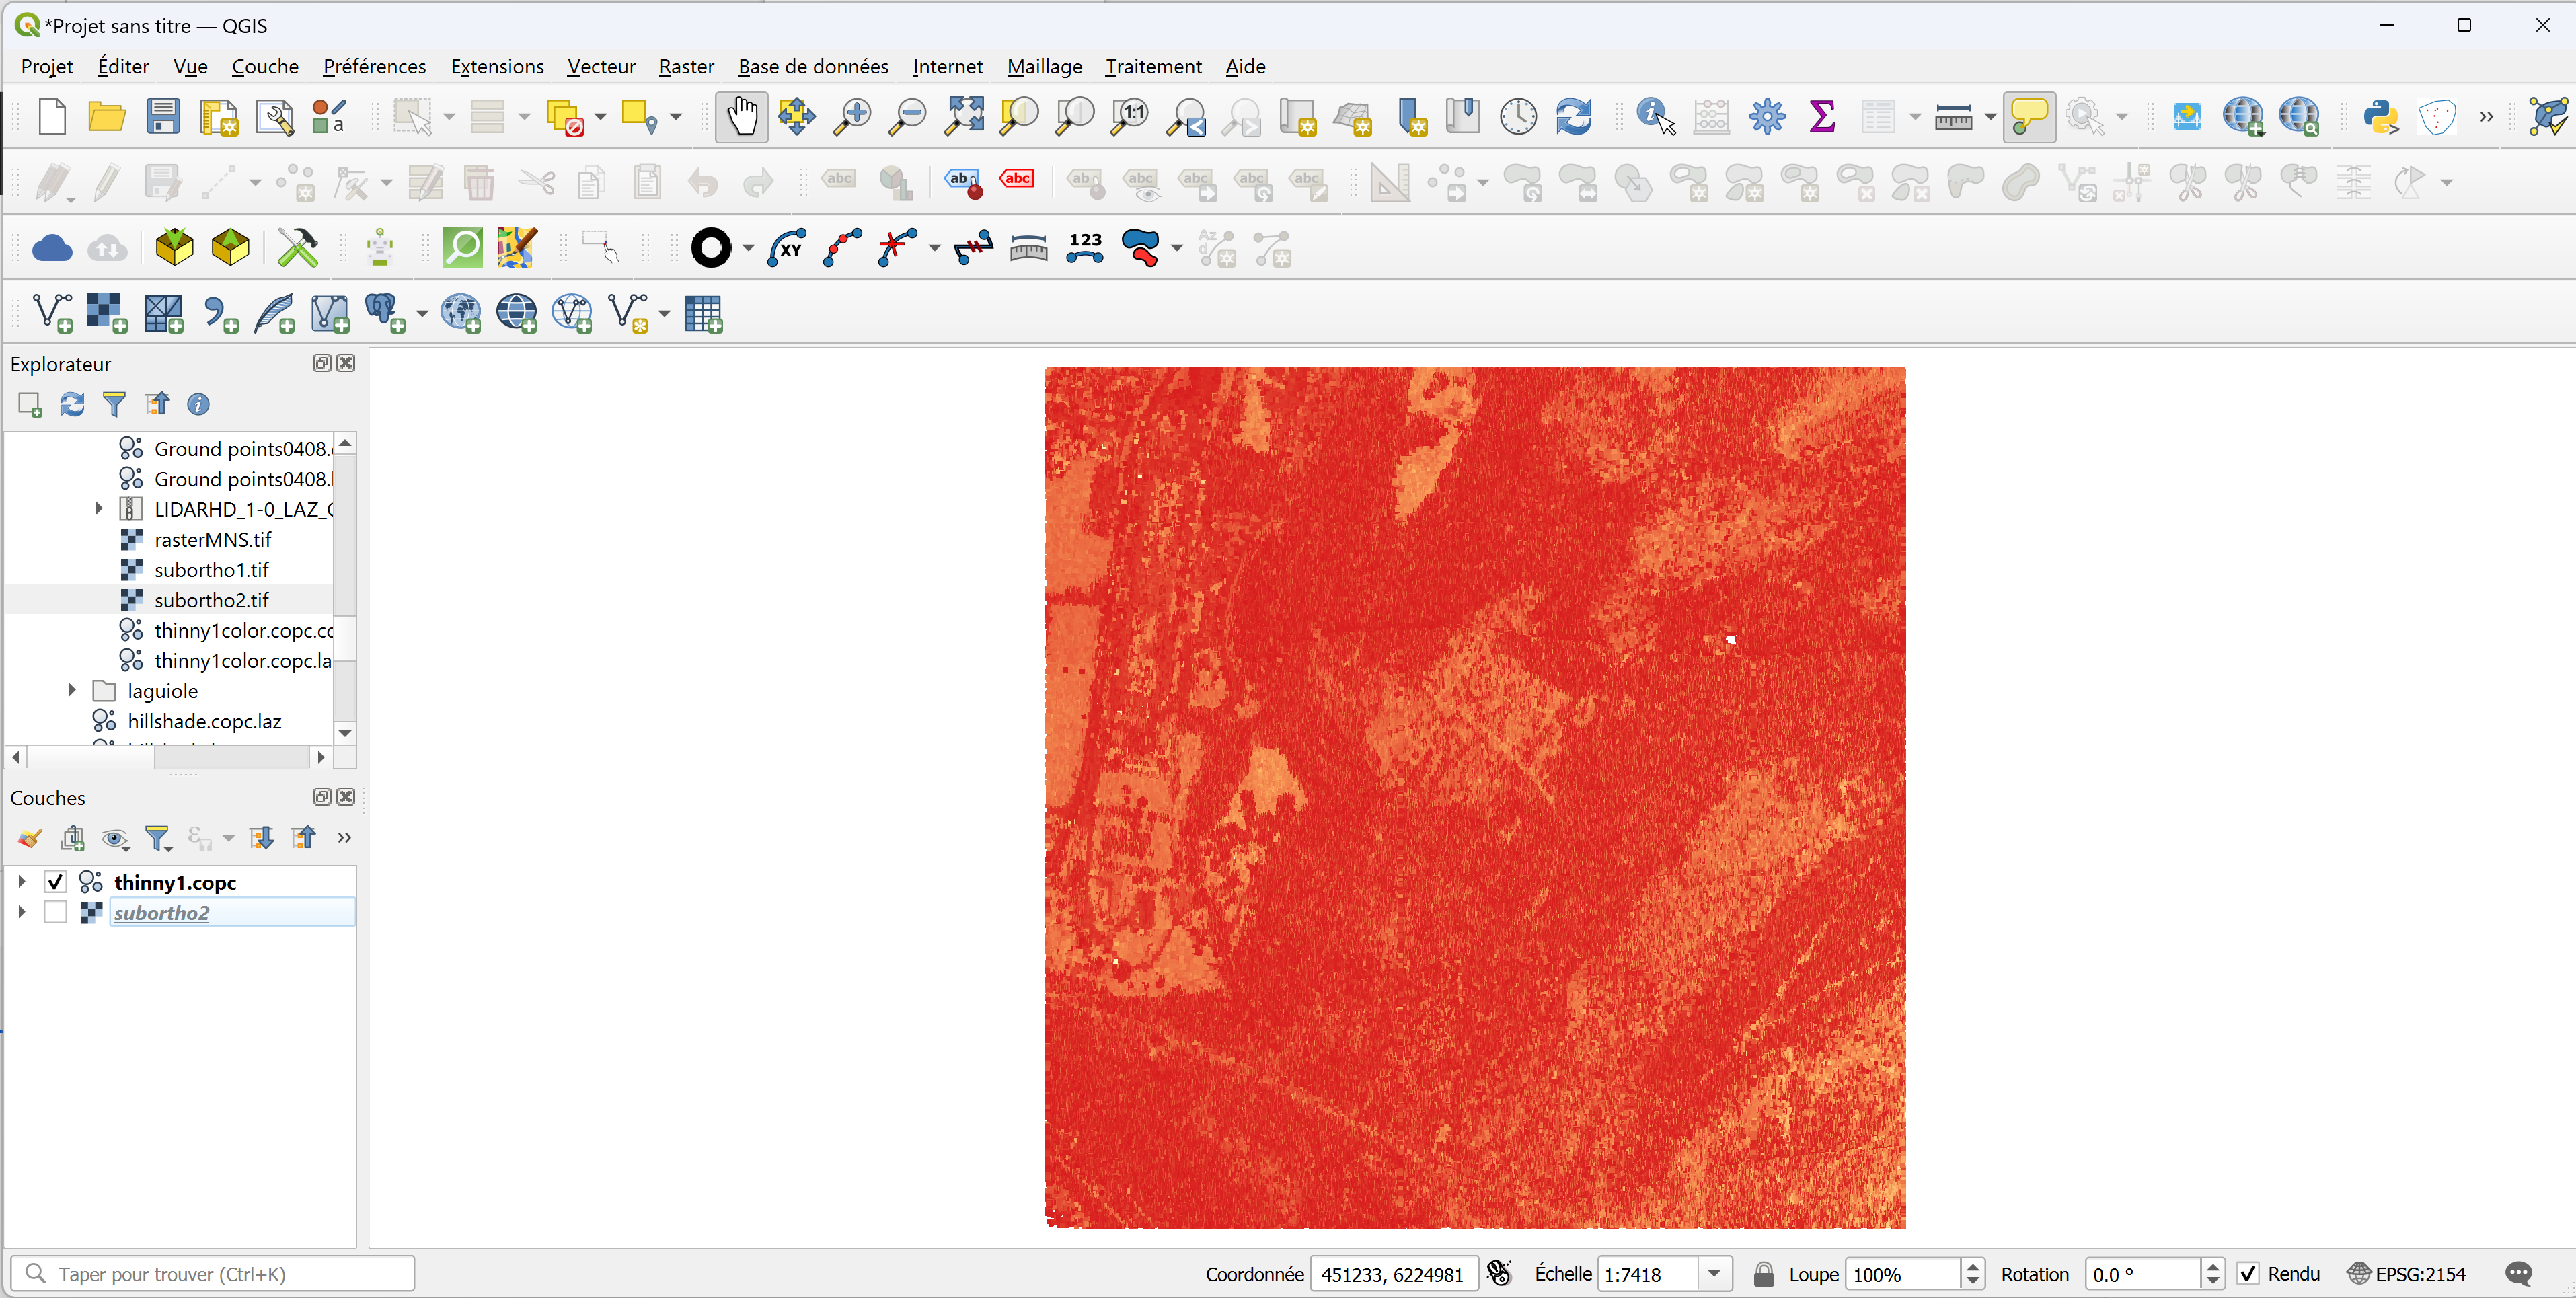Image resolution: width=2576 pixels, height=1298 pixels.
Task: Expand the laguiole folder in Explorateur
Action: pyautogui.click(x=72, y=690)
